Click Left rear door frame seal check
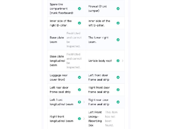 click(x=80, y=89)
